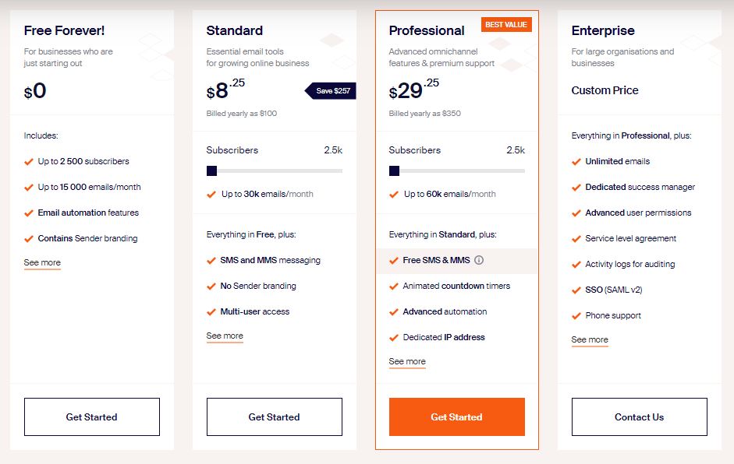The height and width of the screenshot is (464, 734).
Task: Click Get Started for the Free Forever plan
Action: pyautogui.click(x=92, y=417)
